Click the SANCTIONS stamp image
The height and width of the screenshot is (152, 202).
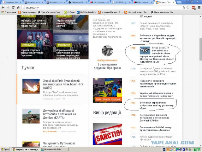pos(107,134)
